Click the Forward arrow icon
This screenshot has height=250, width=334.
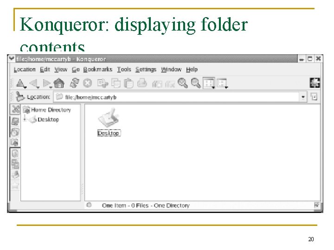(x=46, y=83)
